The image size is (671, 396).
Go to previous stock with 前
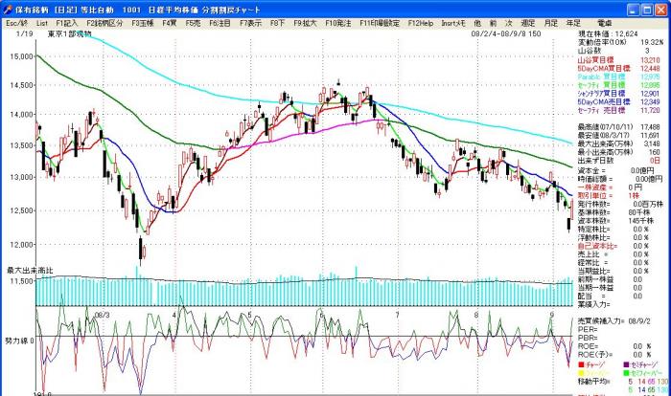(x=493, y=24)
